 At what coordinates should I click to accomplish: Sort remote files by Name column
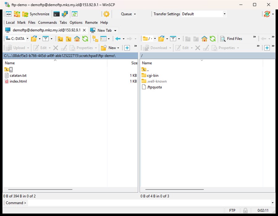point(202,63)
